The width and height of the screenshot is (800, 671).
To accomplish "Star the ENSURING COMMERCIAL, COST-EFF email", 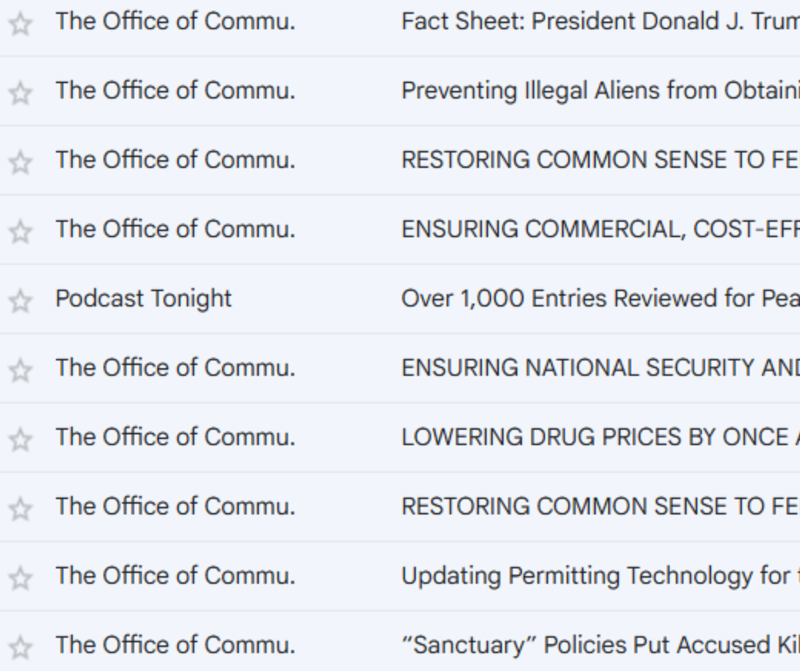I will pos(20,232).
